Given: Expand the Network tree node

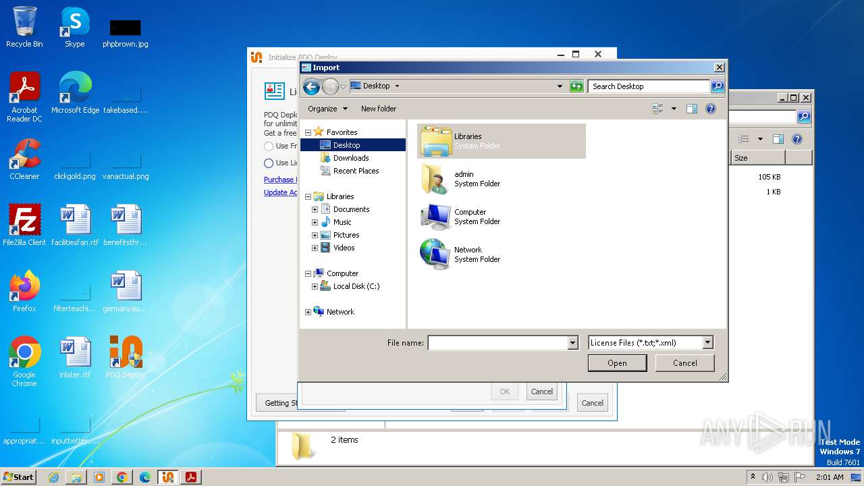Looking at the screenshot, I should pyautogui.click(x=308, y=312).
